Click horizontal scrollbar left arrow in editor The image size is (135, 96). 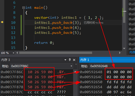coord(17,53)
